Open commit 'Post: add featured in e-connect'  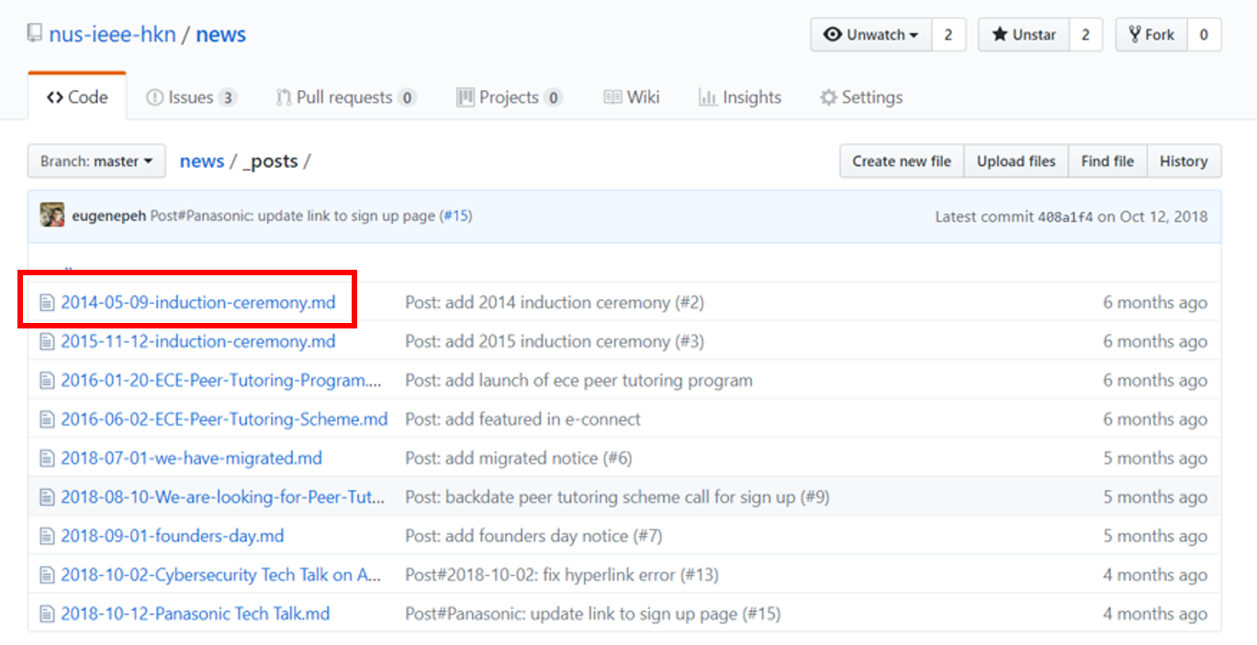click(522, 419)
